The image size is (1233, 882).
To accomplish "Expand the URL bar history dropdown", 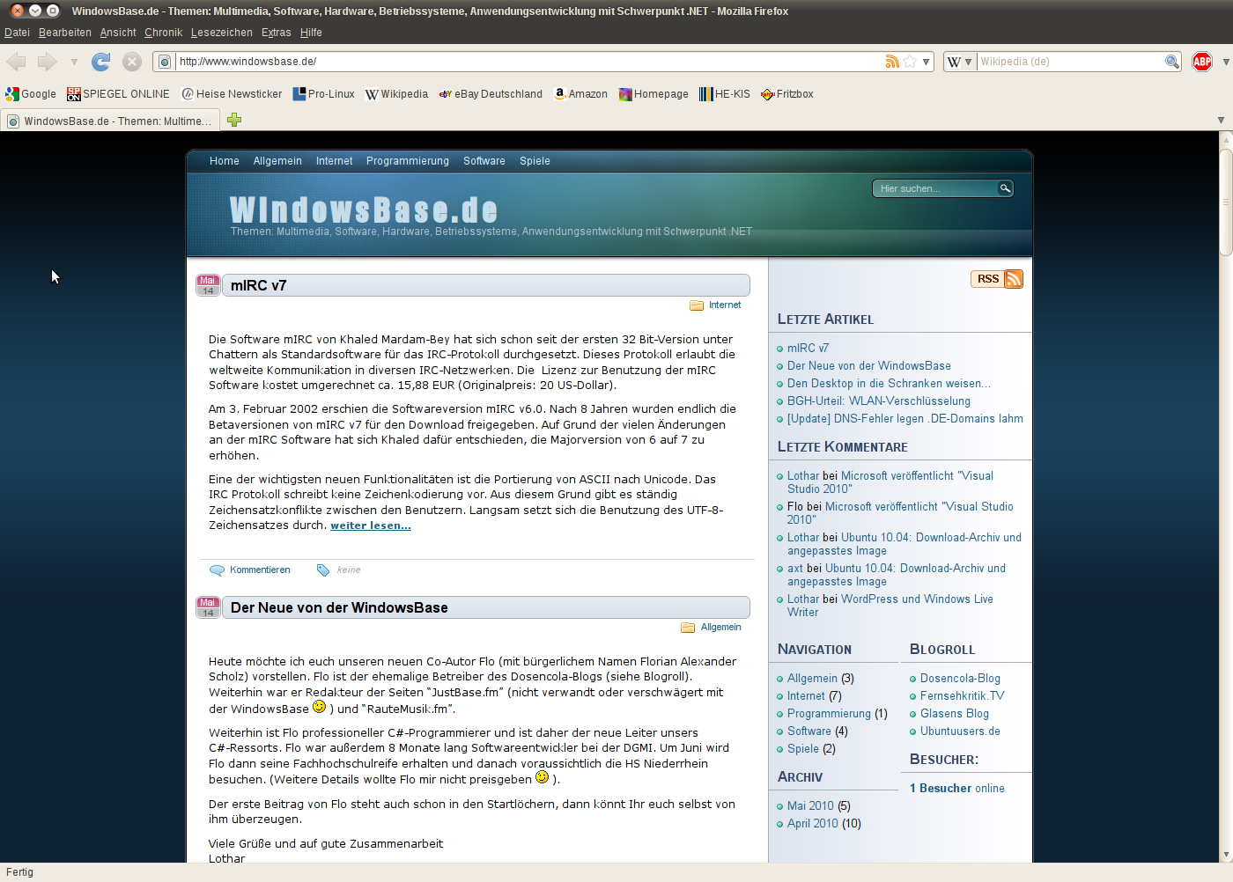I will coord(926,62).
